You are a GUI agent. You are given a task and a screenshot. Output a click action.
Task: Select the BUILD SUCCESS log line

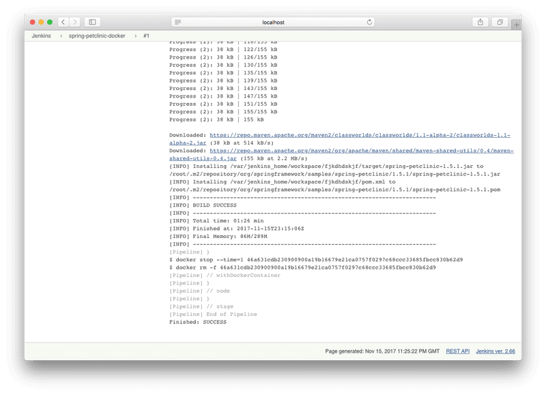pos(203,205)
